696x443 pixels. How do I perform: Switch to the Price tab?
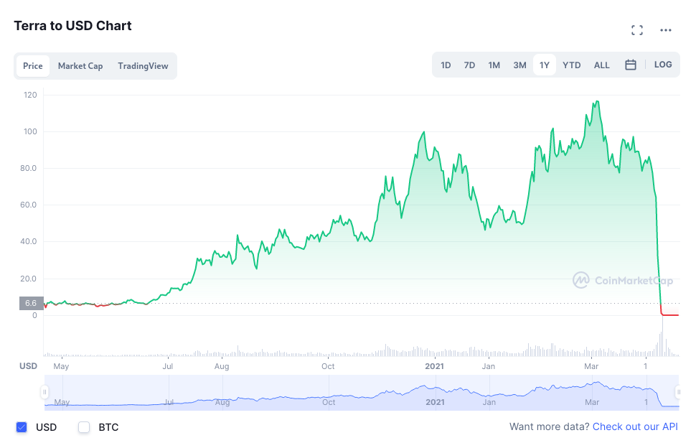click(x=33, y=66)
